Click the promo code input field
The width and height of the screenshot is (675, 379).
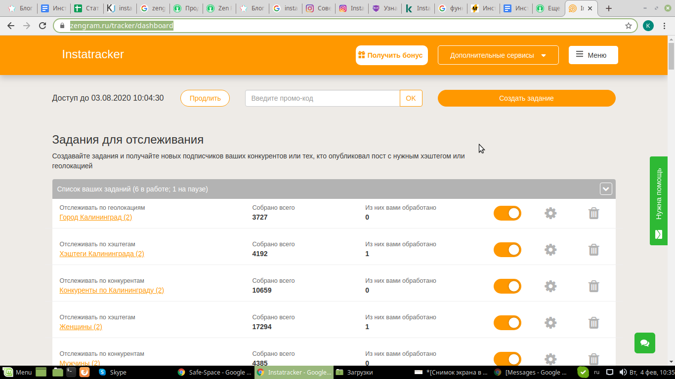tap(323, 98)
